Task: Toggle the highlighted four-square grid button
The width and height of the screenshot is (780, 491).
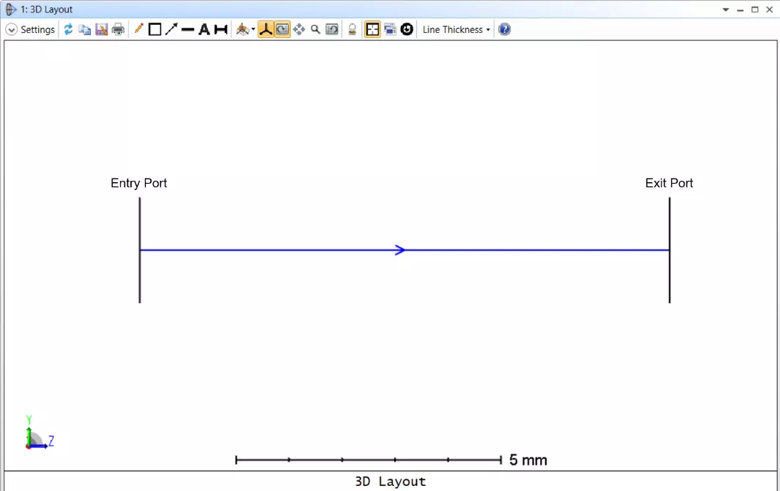Action: pyautogui.click(x=372, y=29)
